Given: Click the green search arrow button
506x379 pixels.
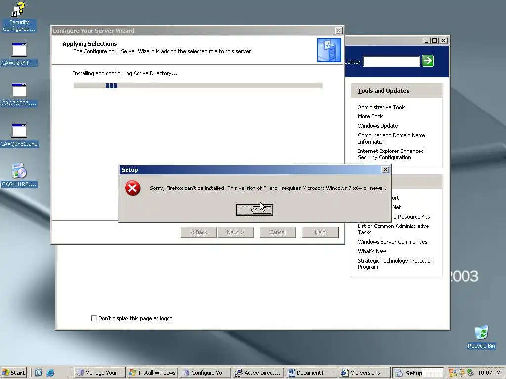Looking at the screenshot, I should (428, 61).
